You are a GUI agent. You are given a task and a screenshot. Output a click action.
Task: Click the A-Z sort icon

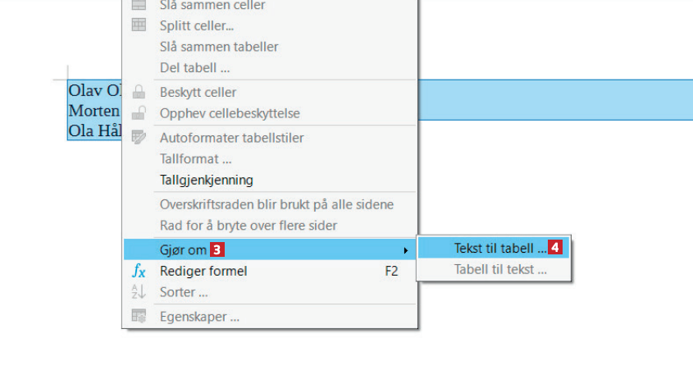(139, 291)
